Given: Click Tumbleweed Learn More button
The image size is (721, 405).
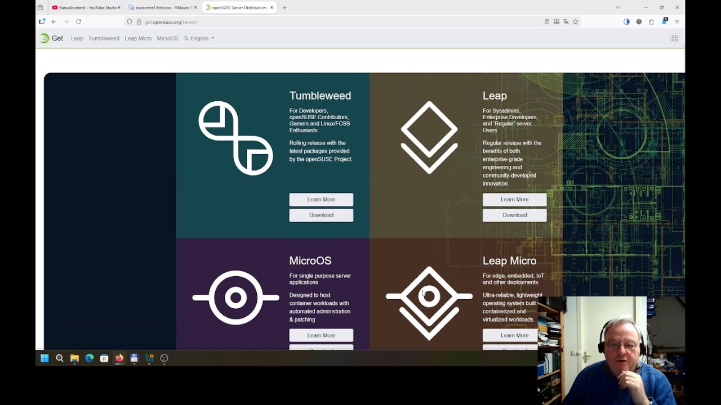Looking at the screenshot, I should click(321, 199).
